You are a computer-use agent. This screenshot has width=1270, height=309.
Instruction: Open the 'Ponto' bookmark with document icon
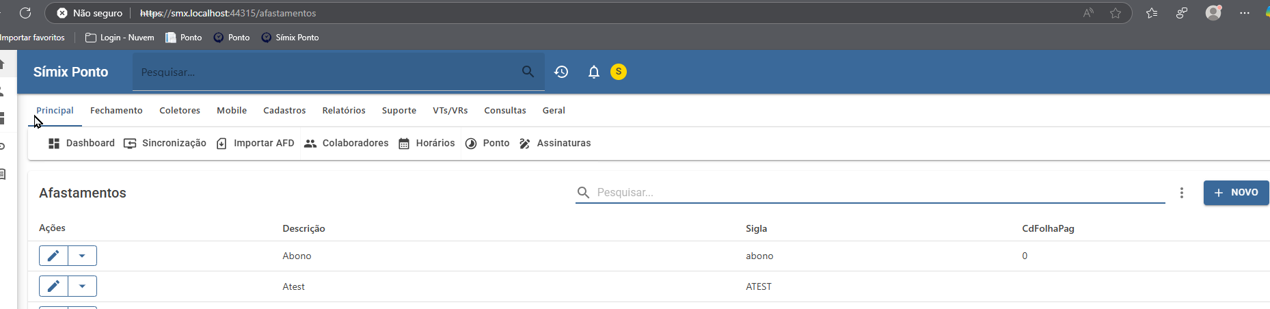184,38
